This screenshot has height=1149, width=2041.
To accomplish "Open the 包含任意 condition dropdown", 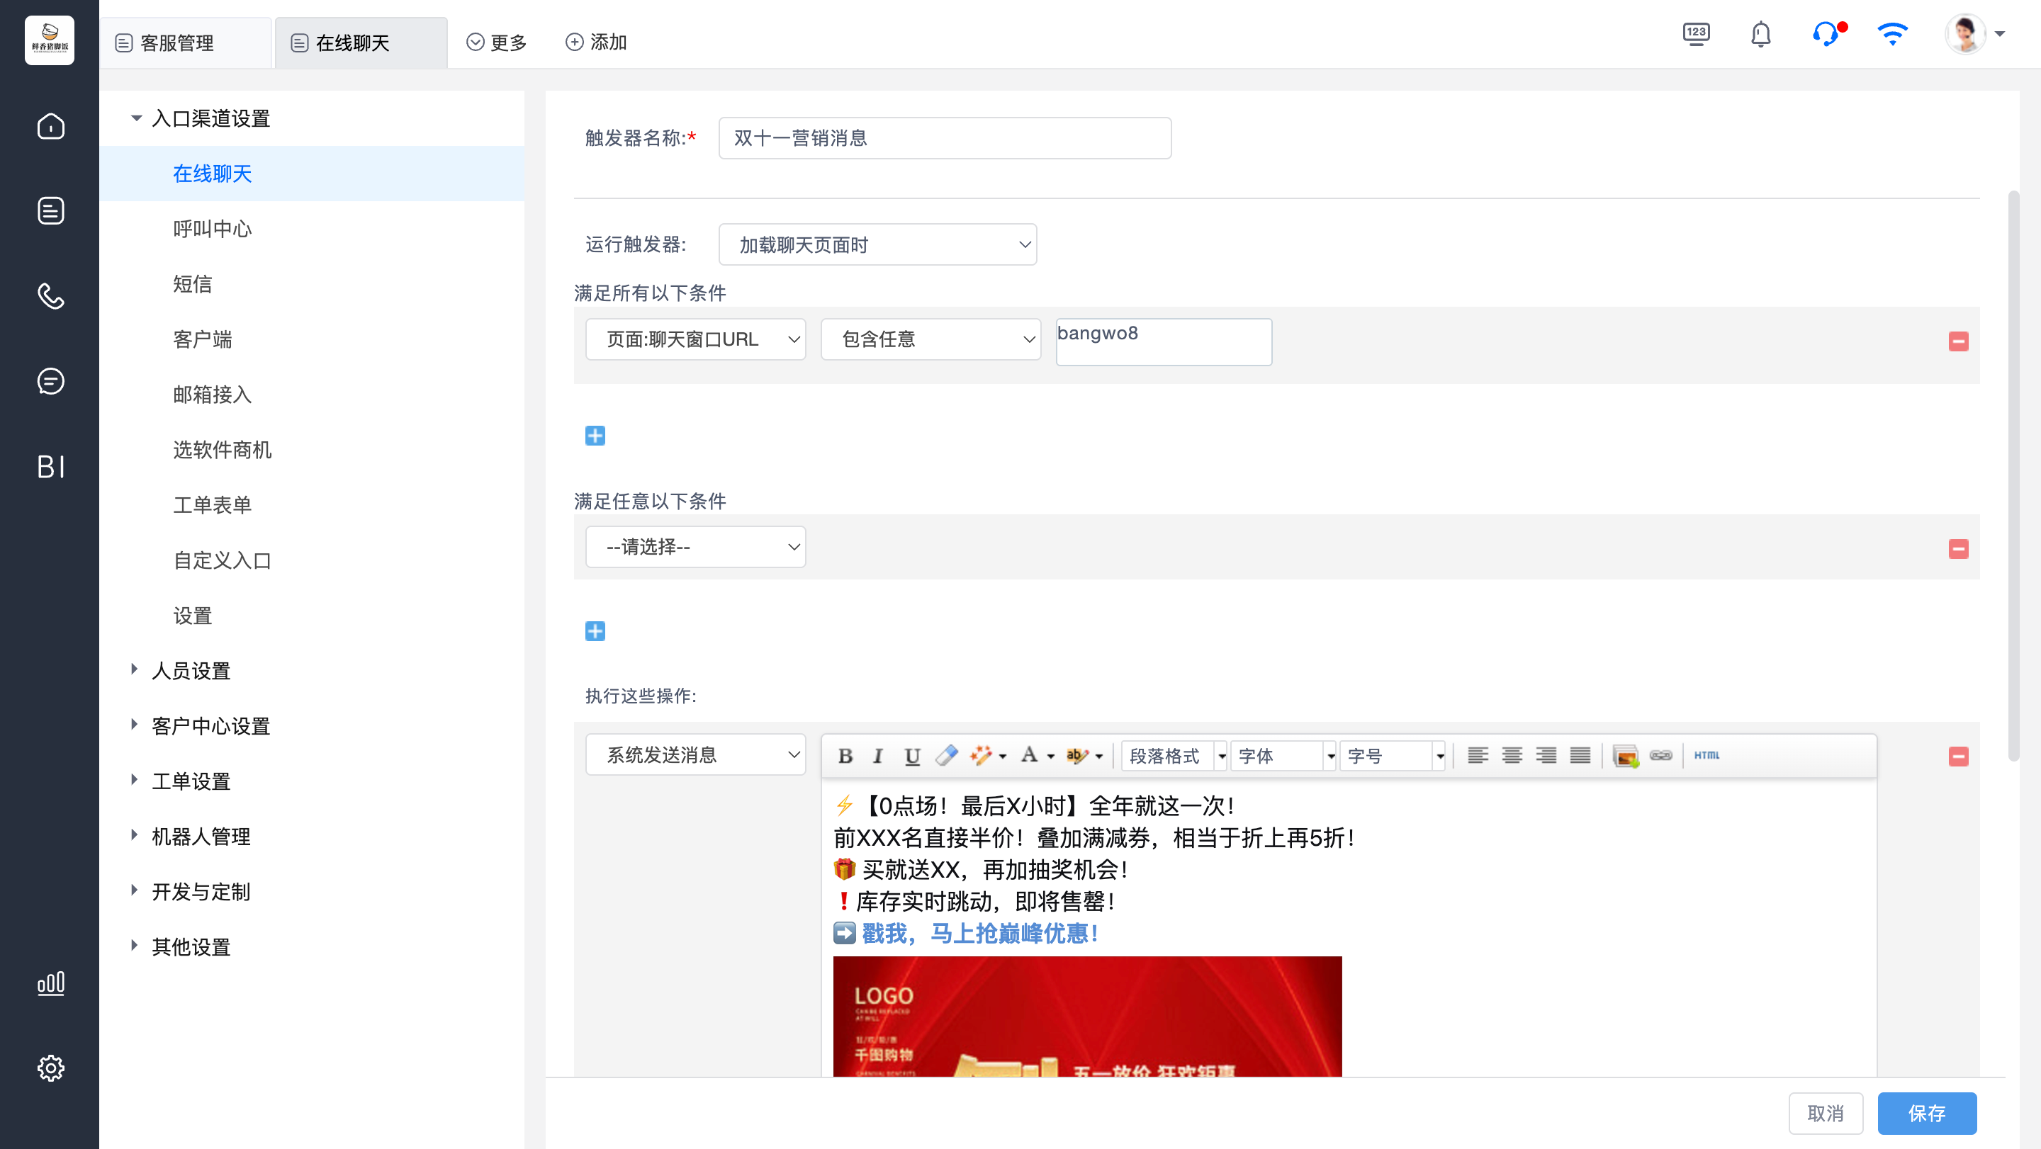I will pyautogui.click(x=930, y=340).
